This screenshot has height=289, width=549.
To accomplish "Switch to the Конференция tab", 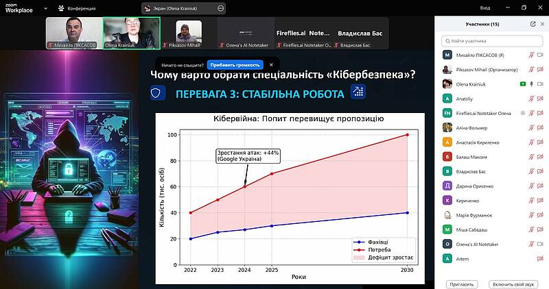I will coord(77,8).
